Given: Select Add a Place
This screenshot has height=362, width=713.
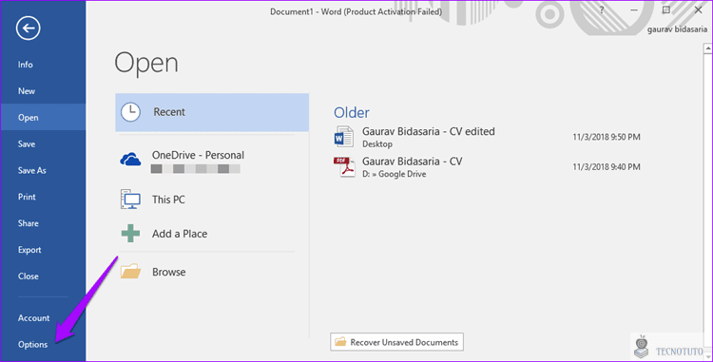Looking at the screenshot, I should point(212,234).
